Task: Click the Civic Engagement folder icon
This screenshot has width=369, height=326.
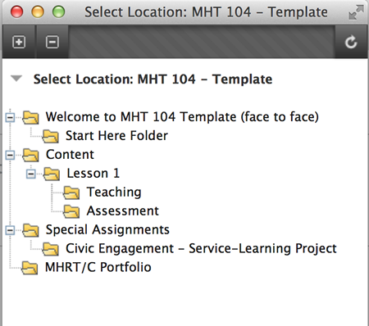Action: pos(51,249)
